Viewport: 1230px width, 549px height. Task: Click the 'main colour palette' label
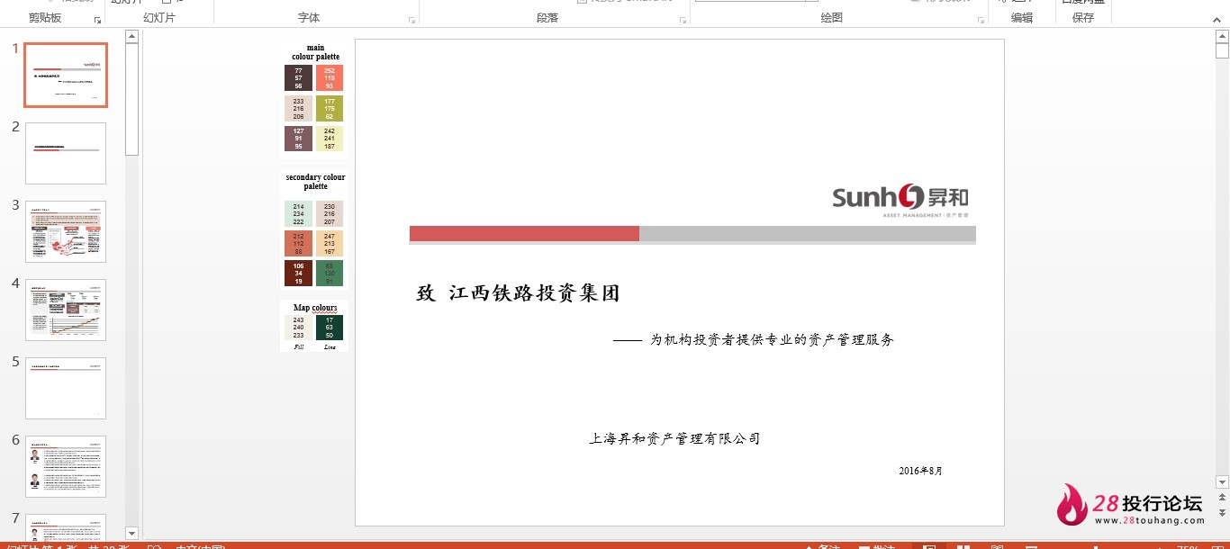coord(315,52)
